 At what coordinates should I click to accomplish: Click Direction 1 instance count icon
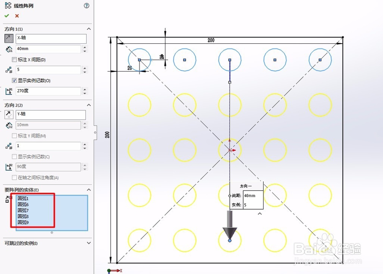(9, 71)
